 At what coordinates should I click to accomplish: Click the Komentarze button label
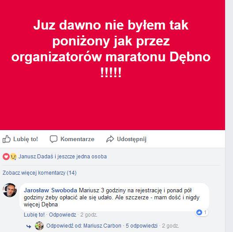coord(77,139)
